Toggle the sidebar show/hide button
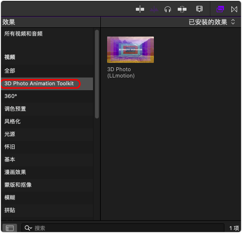The image size is (242, 233). pos(10,228)
